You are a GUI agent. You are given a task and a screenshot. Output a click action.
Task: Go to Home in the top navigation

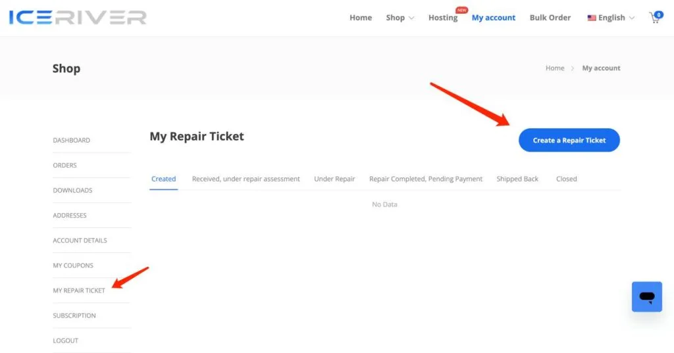tap(361, 18)
